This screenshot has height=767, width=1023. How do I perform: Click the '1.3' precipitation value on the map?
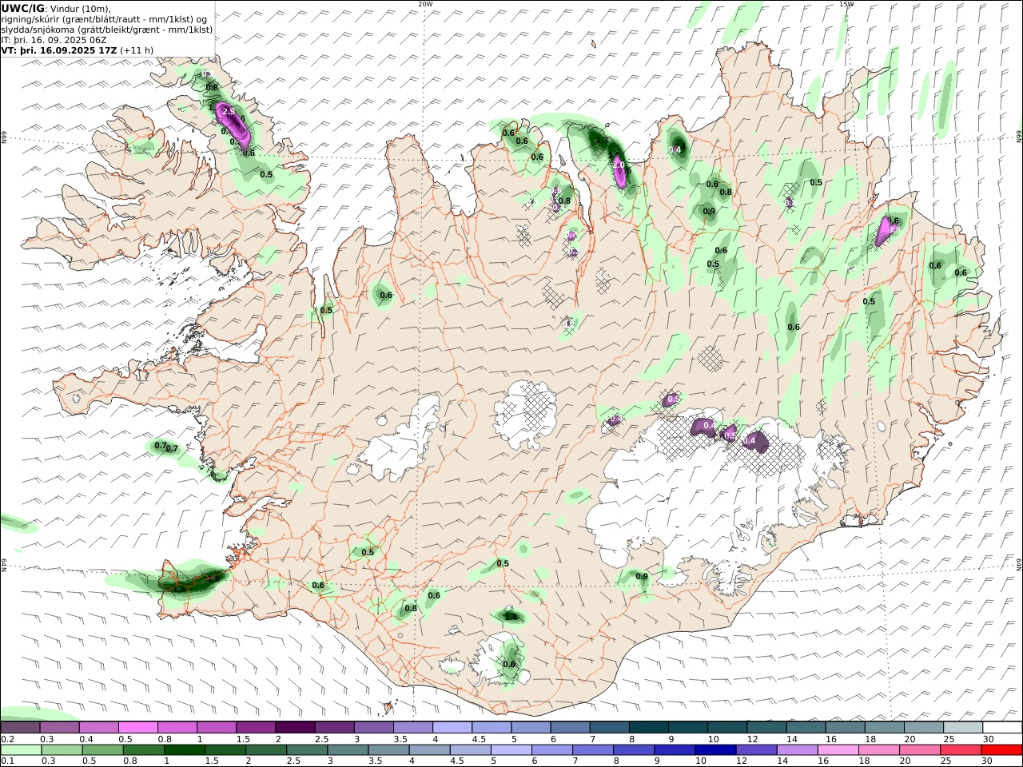(602, 141)
